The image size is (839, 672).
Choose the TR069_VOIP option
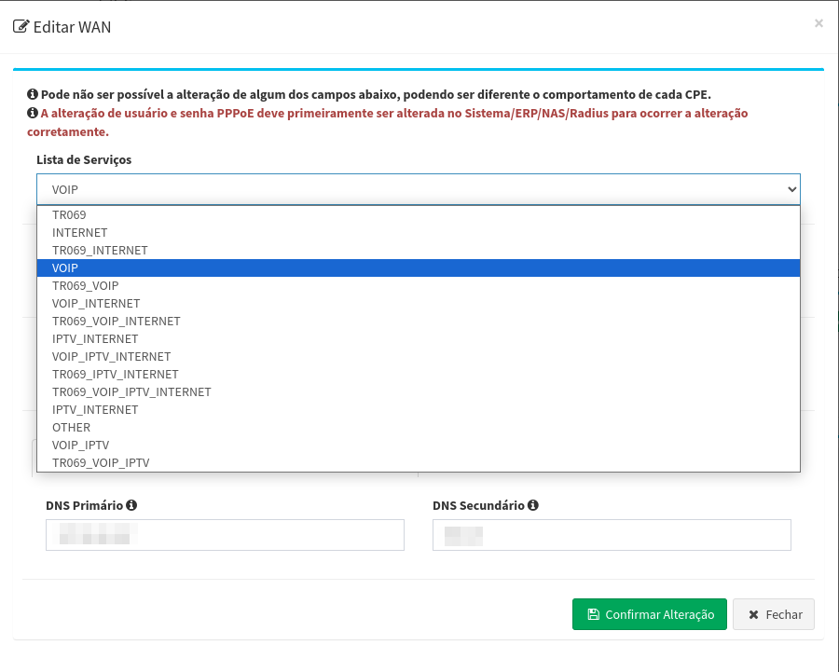point(86,285)
